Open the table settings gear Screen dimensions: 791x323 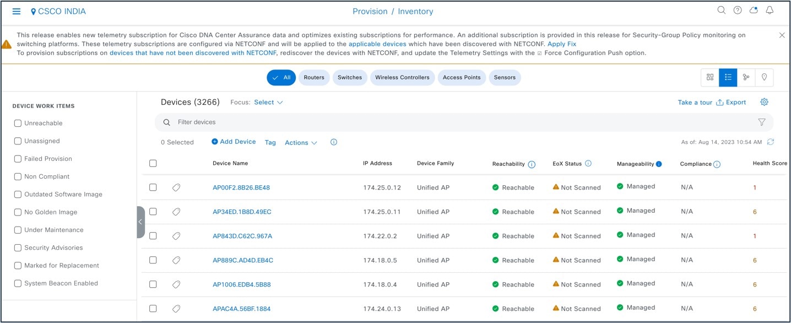tap(765, 102)
